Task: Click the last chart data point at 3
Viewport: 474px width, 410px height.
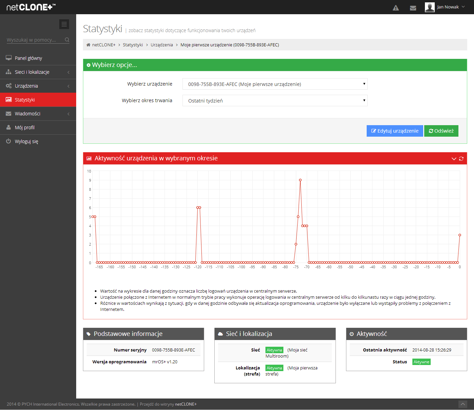Action: (460, 235)
